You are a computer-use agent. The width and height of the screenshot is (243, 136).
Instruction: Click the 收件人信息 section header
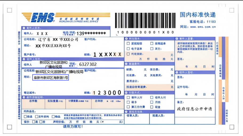point(73,59)
